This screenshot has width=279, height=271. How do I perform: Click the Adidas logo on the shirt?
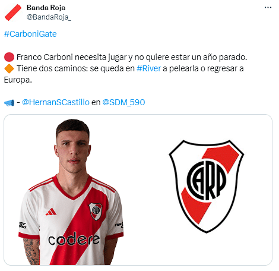[x=51, y=212]
